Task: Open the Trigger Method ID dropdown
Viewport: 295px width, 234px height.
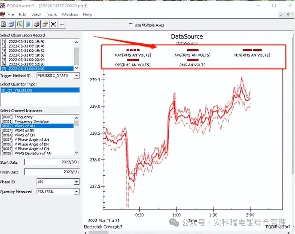Action: [x=77, y=76]
